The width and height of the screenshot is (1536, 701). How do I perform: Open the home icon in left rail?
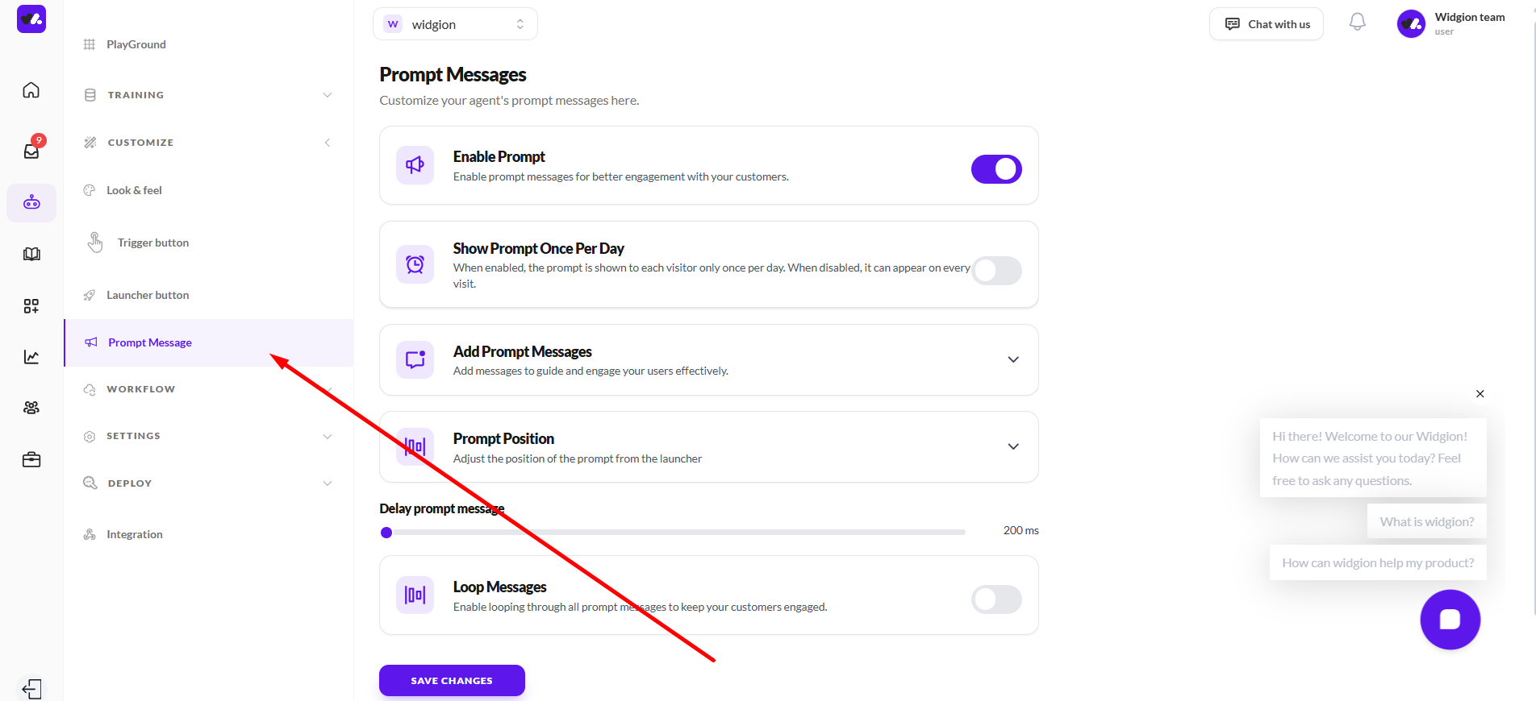coord(31,90)
